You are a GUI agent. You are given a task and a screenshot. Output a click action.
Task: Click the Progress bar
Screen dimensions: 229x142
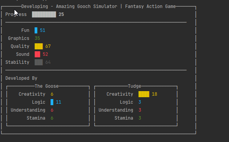pos(44,14)
